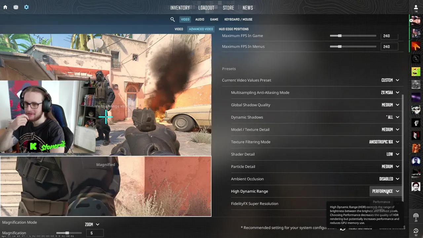Open HUD EDGE POSITIONS sub-tab
Screen dimensions: 423x238
tap(234, 29)
